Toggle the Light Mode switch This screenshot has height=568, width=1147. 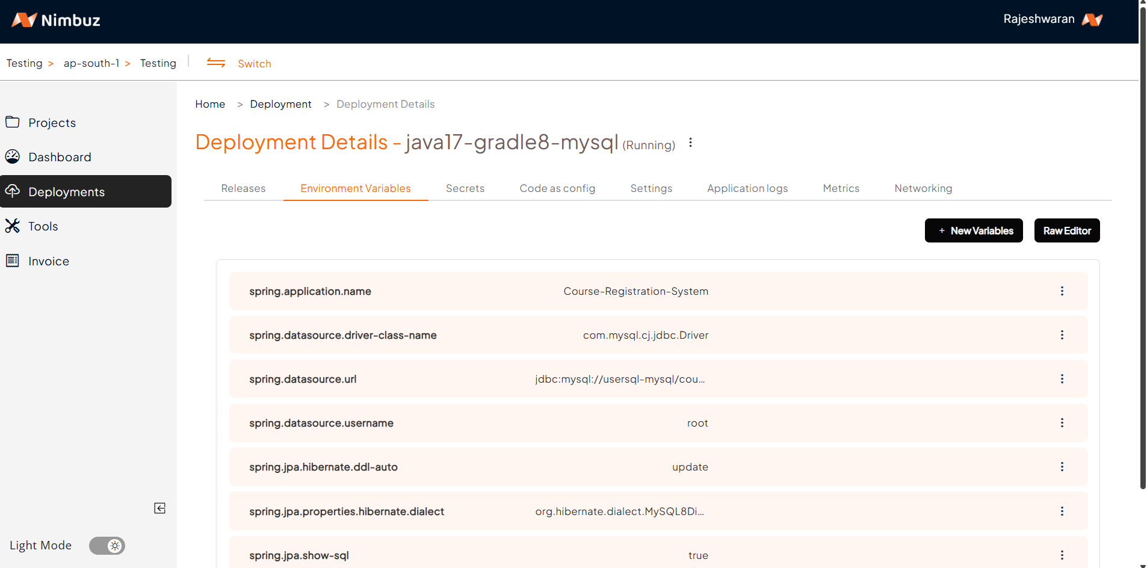tap(107, 546)
